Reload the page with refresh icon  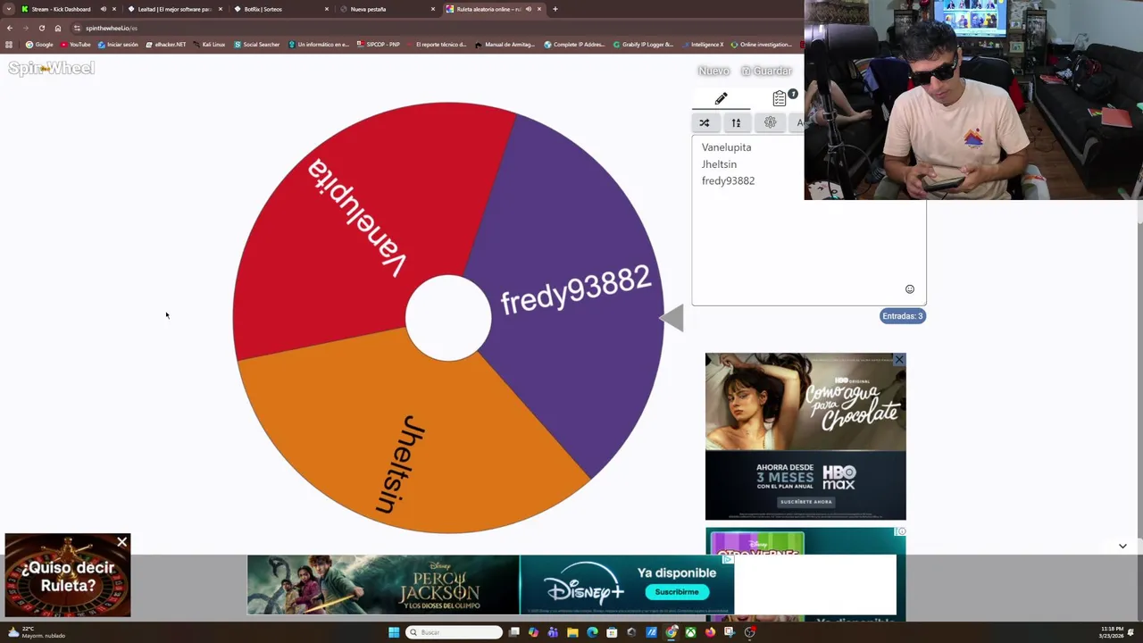pyautogui.click(x=42, y=28)
